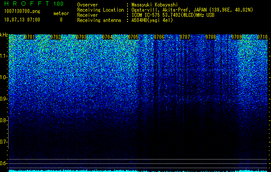Image resolution: width=271 pixels, height=172 pixels.
Task: Click the date stamp 10.07.13 07:00
Action: click(x=22, y=20)
